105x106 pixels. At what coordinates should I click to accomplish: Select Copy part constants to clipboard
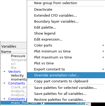point(66,81)
